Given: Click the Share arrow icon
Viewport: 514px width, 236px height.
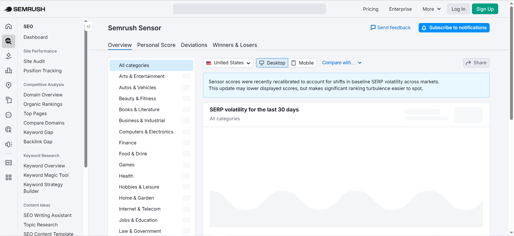Looking at the screenshot, I should (x=468, y=63).
